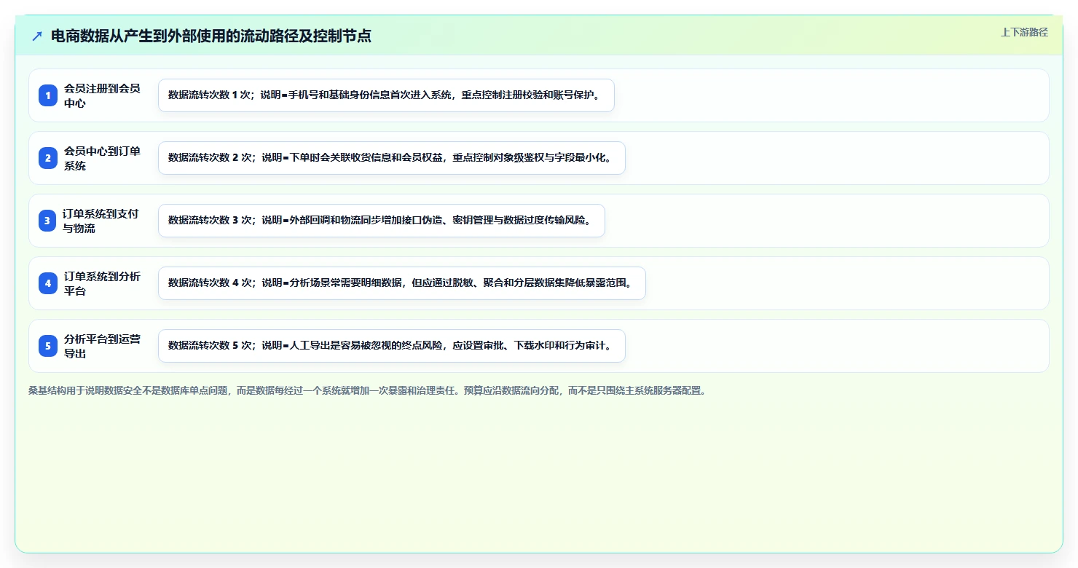Click step number 3 badge
The height and width of the screenshot is (568, 1078).
click(x=48, y=221)
